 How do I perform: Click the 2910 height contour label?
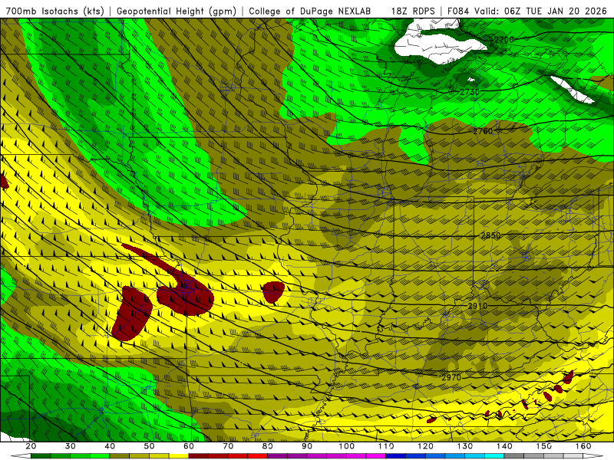477,306
